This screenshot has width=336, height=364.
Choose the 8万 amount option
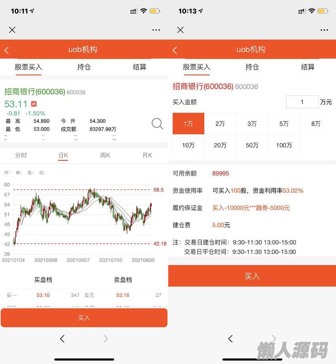(316, 123)
